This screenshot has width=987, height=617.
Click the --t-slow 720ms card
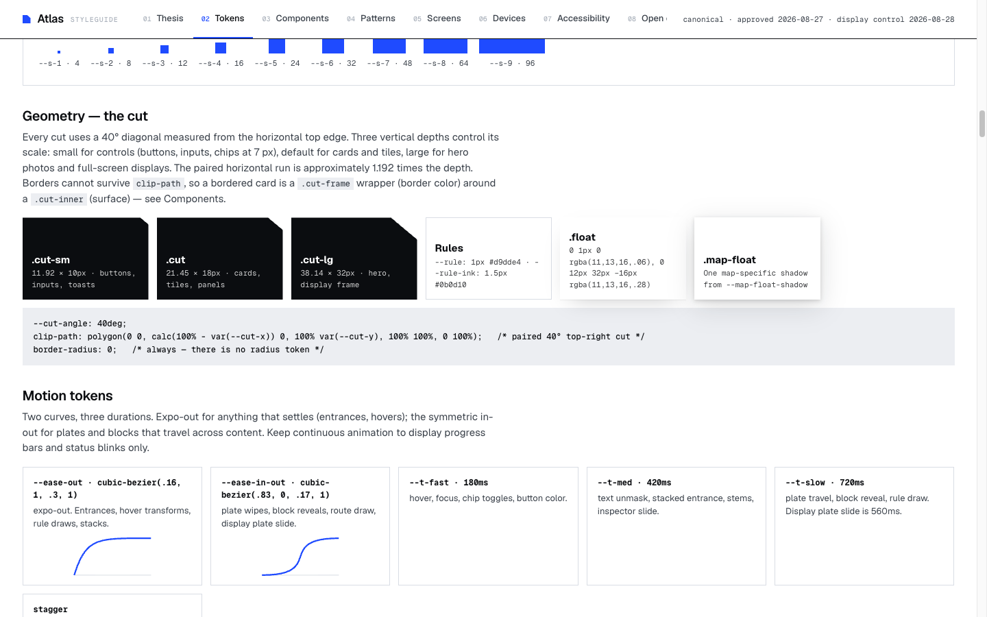(864, 526)
